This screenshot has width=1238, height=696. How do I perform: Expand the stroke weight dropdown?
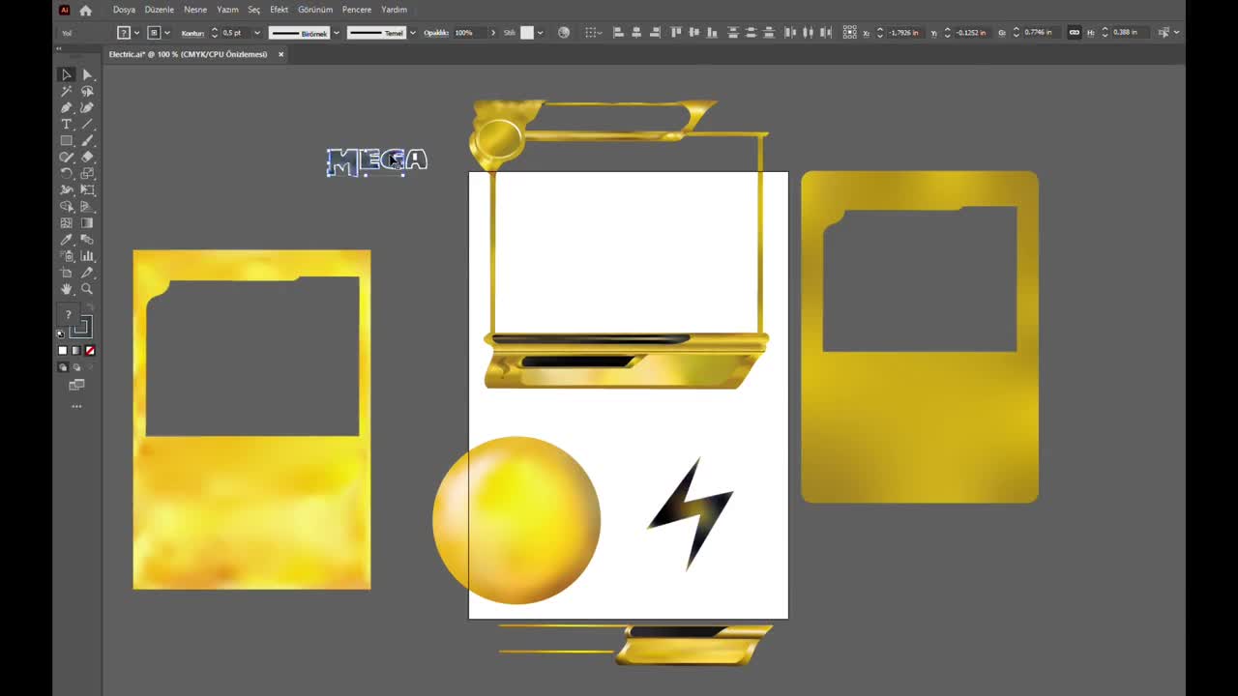[257, 33]
